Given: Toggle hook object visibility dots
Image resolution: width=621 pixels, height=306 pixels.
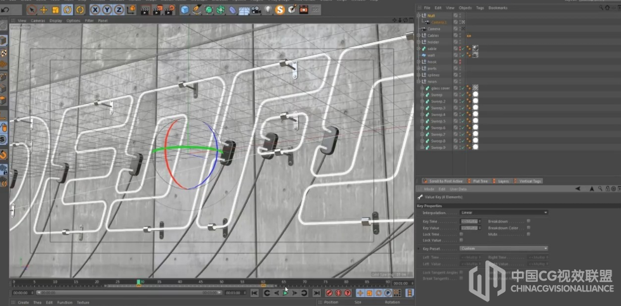Looking at the screenshot, I should tap(460, 61).
